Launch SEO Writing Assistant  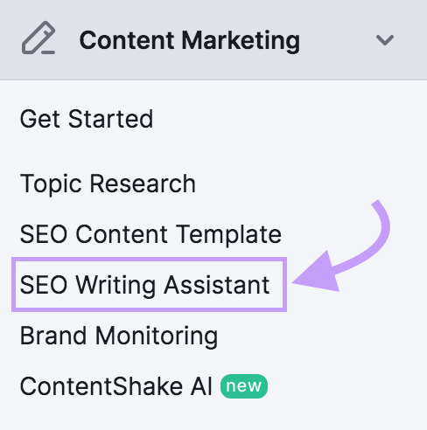(144, 285)
